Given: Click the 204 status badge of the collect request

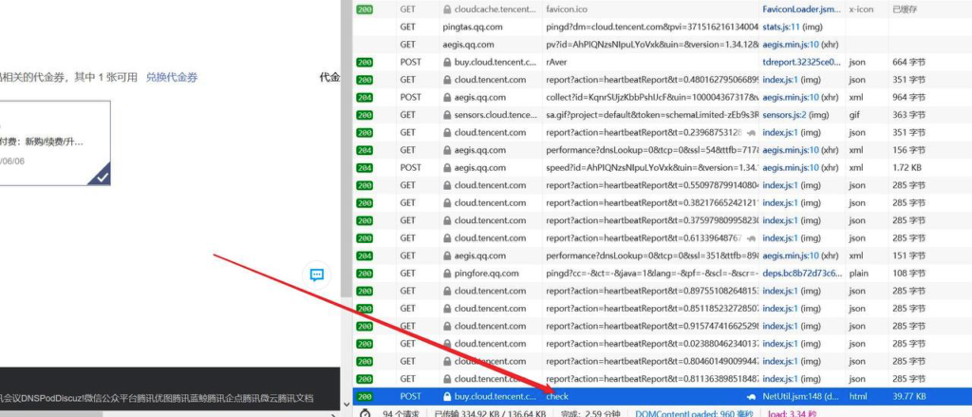Looking at the screenshot, I should tap(364, 97).
